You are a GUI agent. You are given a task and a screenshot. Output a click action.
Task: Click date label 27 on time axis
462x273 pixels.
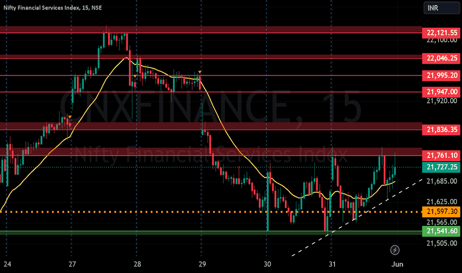pos(72,264)
